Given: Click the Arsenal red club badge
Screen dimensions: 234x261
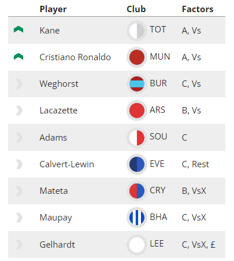Looking at the screenshot, I should 137,111.
